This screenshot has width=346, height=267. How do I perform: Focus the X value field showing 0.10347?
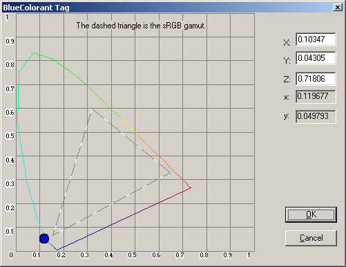316,39
